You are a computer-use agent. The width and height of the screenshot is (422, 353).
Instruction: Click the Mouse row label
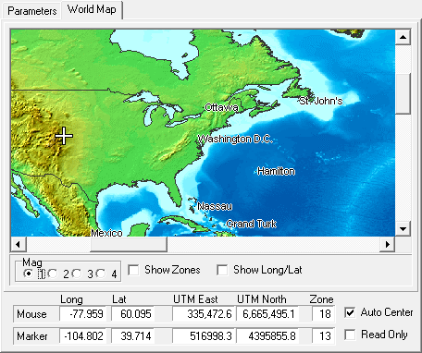[x=31, y=314]
